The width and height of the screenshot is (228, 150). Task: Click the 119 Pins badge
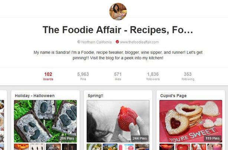212,138
